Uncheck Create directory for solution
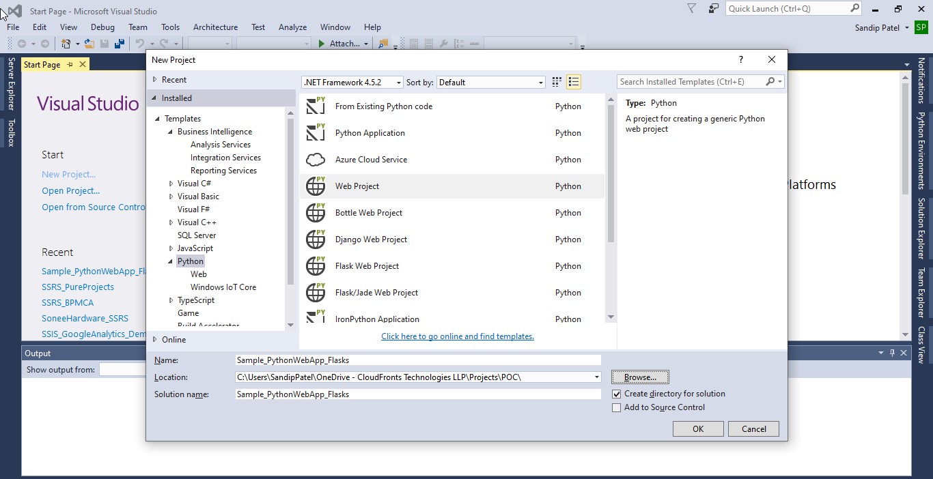Viewport: 933px width, 479px height. pyautogui.click(x=617, y=394)
